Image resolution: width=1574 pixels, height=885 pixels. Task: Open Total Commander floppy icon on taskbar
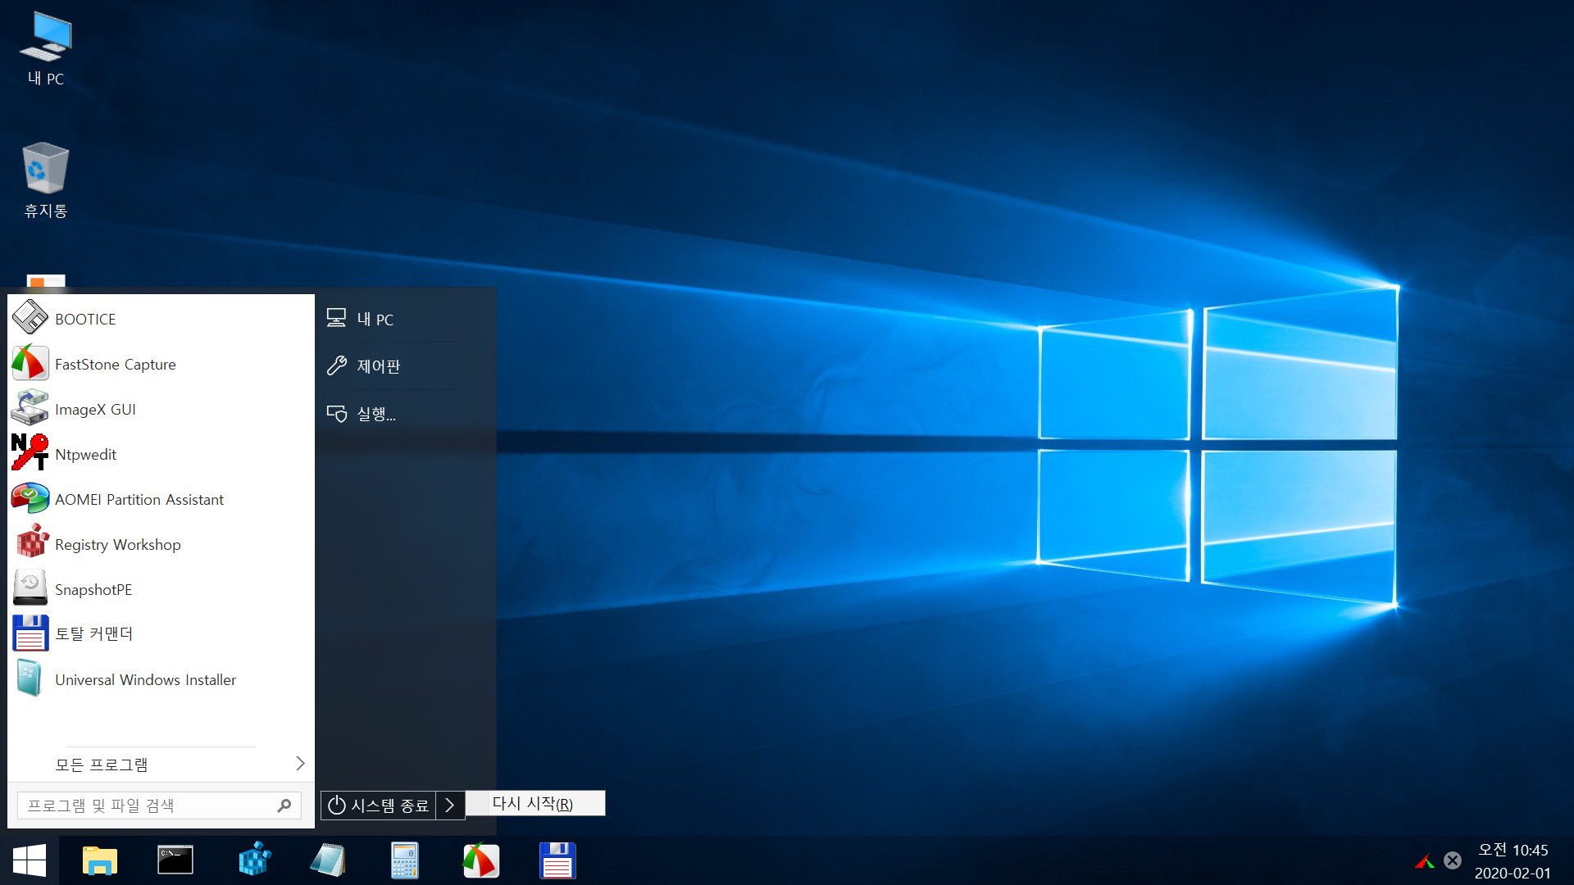[557, 860]
